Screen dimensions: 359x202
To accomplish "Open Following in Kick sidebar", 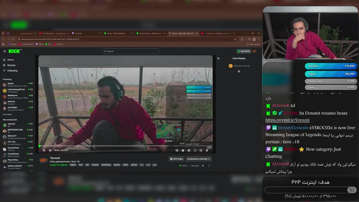I will click(x=10, y=71).
